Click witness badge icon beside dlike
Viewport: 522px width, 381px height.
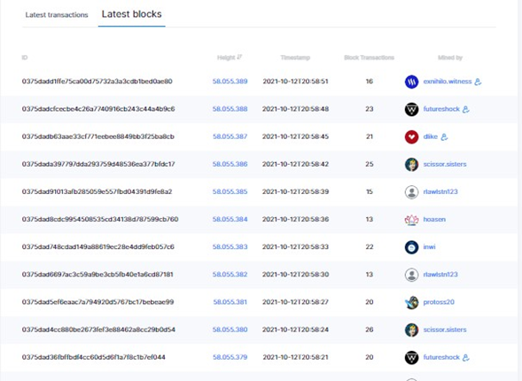point(444,136)
